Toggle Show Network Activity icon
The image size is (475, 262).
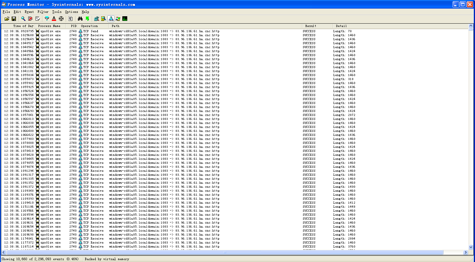coord(111,19)
